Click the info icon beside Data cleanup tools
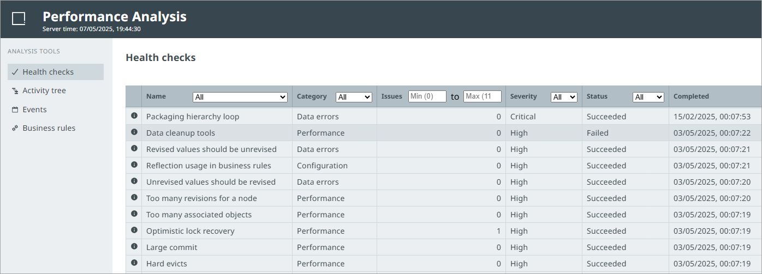Viewport: 762px width, 274px height. click(x=134, y=132)
